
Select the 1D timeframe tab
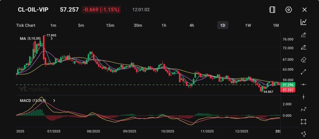coord(223,25)
